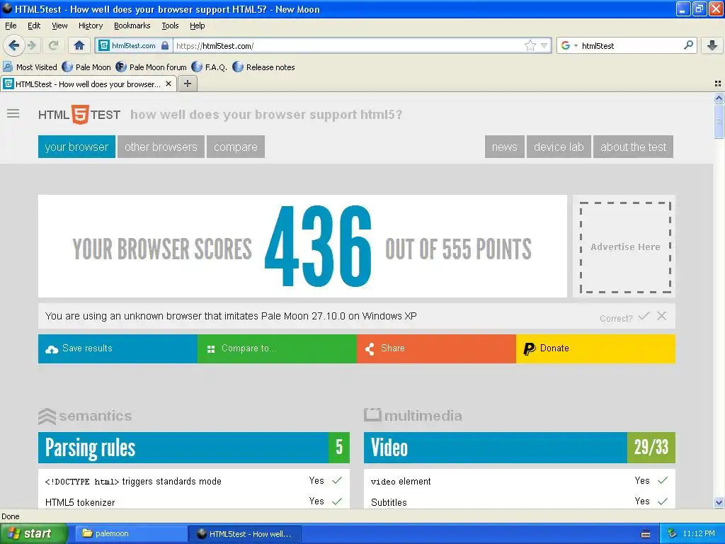Bookmark this page with the star icon
Screen dimensions: 725x544
pos(530,45)
